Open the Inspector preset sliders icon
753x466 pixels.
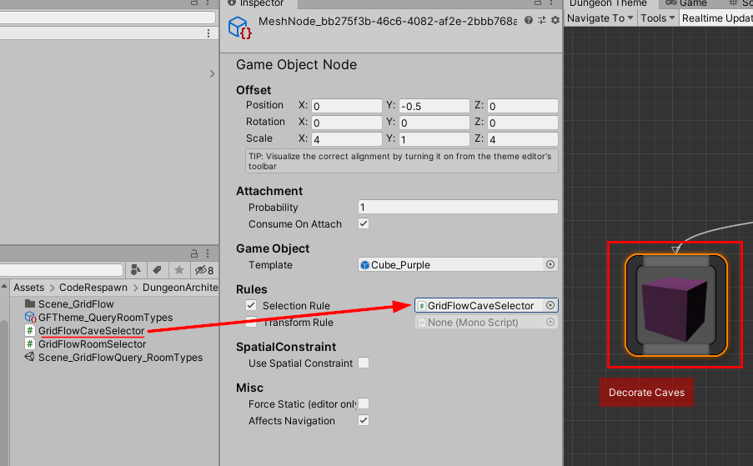click(542, 20)
